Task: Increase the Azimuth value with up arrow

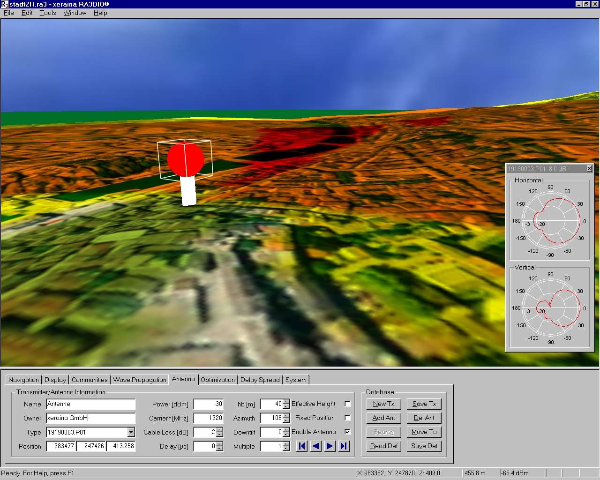Action: (x=286, y=415)
